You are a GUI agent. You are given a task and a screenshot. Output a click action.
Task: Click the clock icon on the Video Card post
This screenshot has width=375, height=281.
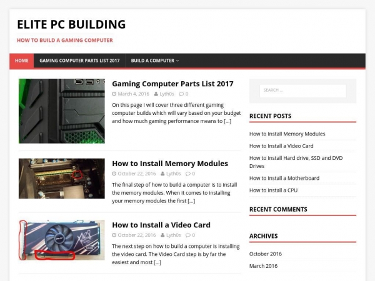tap(114, 235)
